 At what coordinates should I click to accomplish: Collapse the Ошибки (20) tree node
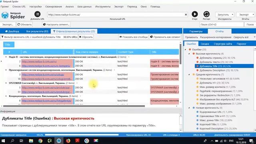tap(185, 50)
